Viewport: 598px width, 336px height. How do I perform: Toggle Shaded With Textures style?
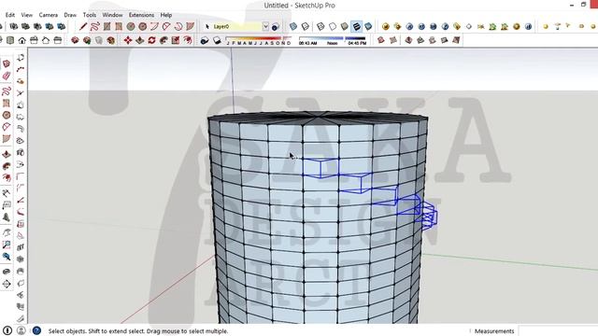click(x=356, y=27)
